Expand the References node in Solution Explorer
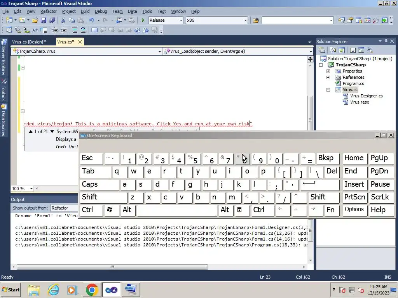Image resolution: width=398 pixels, height=298 pixels. (328, 77)
